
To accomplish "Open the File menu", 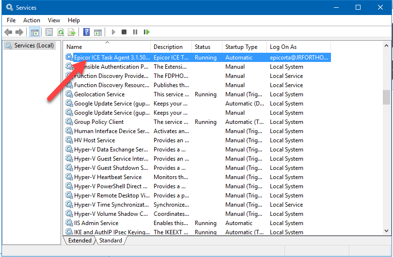I will coord(11,20).
